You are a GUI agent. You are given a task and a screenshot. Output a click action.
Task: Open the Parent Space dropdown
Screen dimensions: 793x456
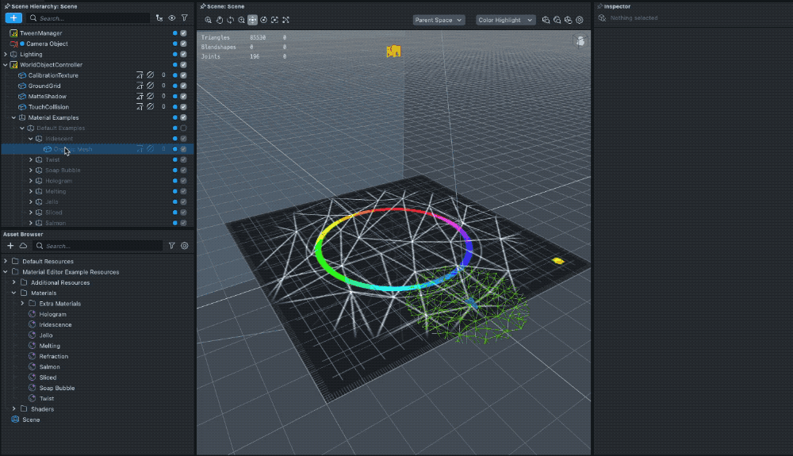pos(439,20)
